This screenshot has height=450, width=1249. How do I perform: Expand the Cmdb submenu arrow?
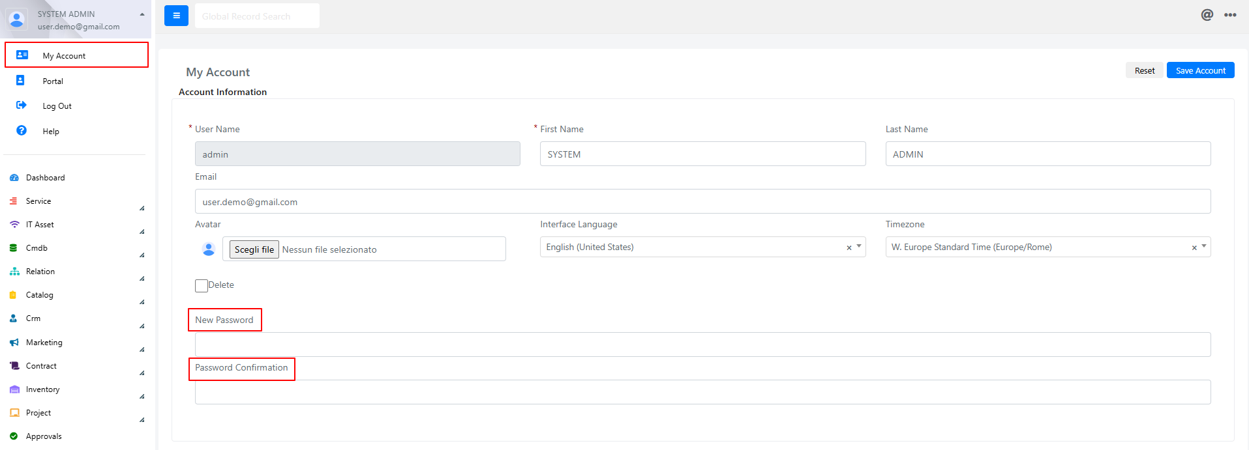[142, 255]
